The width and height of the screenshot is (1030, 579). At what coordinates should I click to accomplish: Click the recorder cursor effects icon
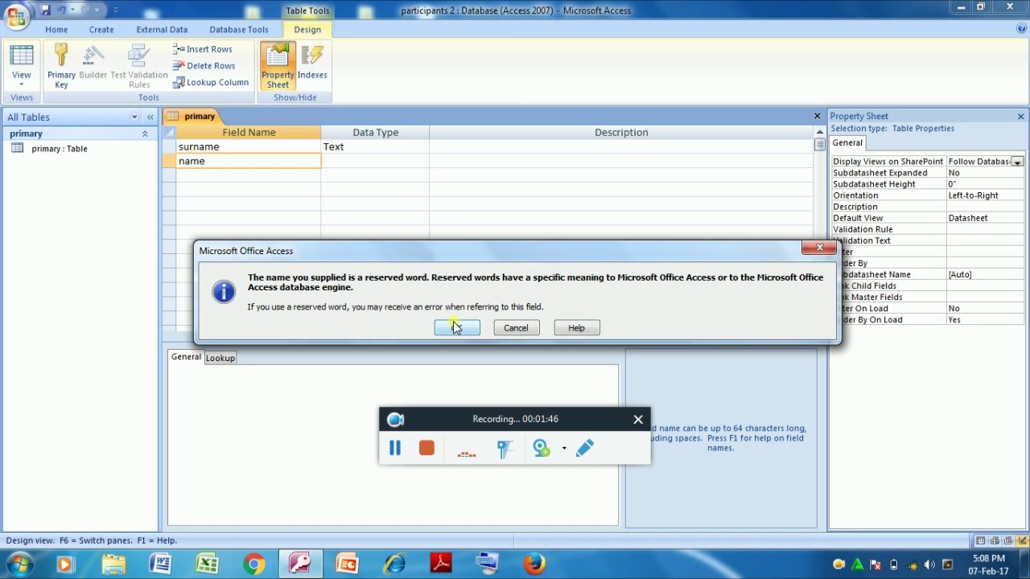click(505, 449)
